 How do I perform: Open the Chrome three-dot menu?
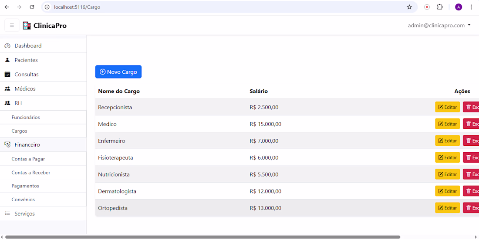471,7
